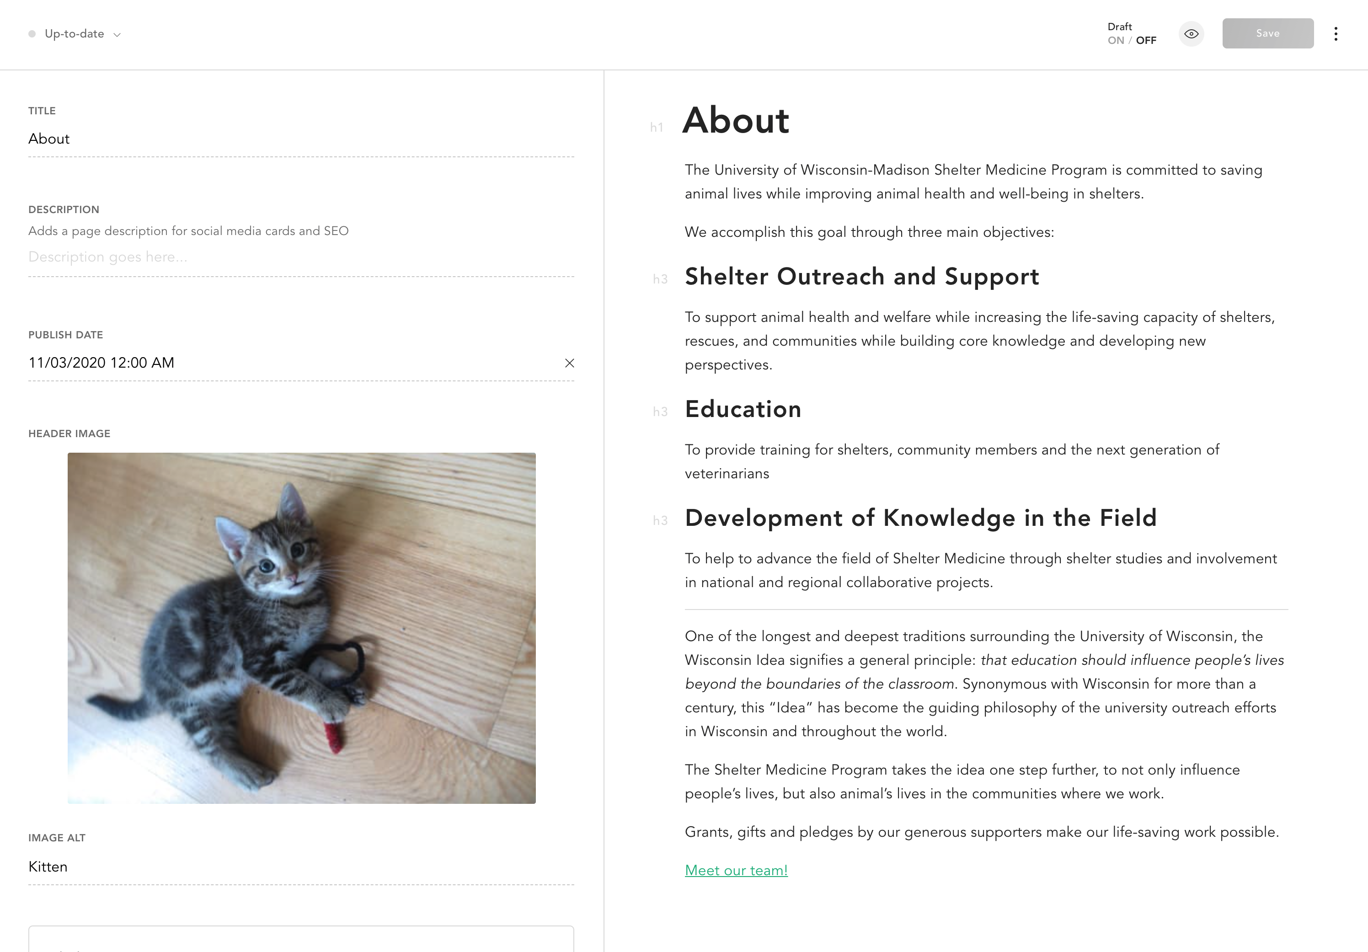Expand the Up-to-date status dropdown
The width and height of the screenshot is (1368, 952).
(x=117, y=35)
